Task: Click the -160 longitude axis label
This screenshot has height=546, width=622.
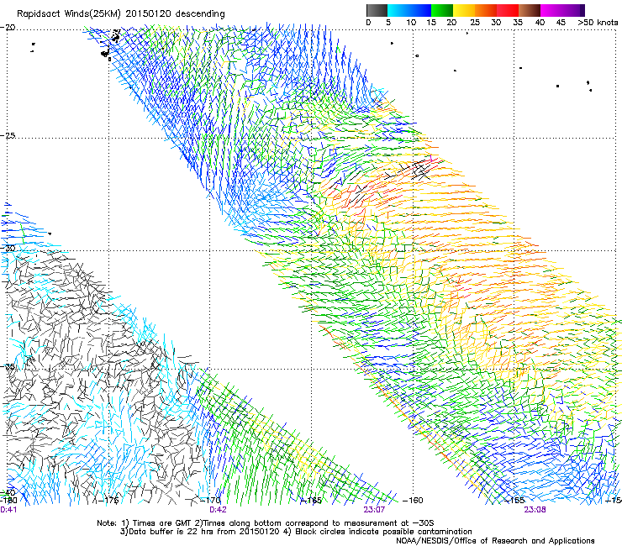Action: coord(413,501)
